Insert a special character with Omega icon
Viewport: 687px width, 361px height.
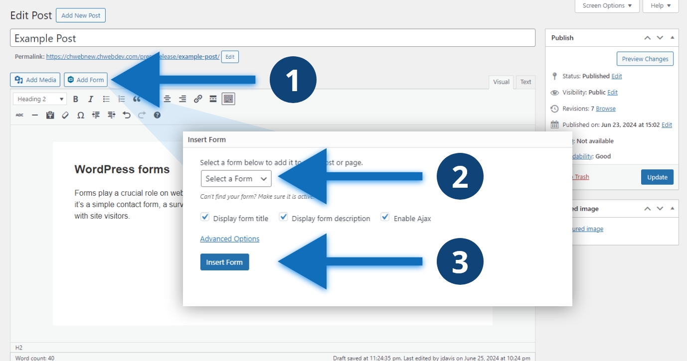(80, 115)
